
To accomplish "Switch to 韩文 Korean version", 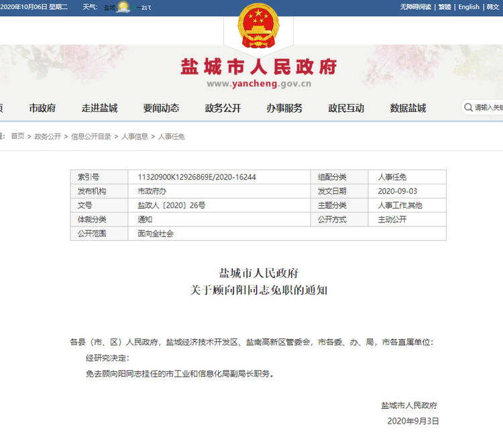I will point(493,7).
